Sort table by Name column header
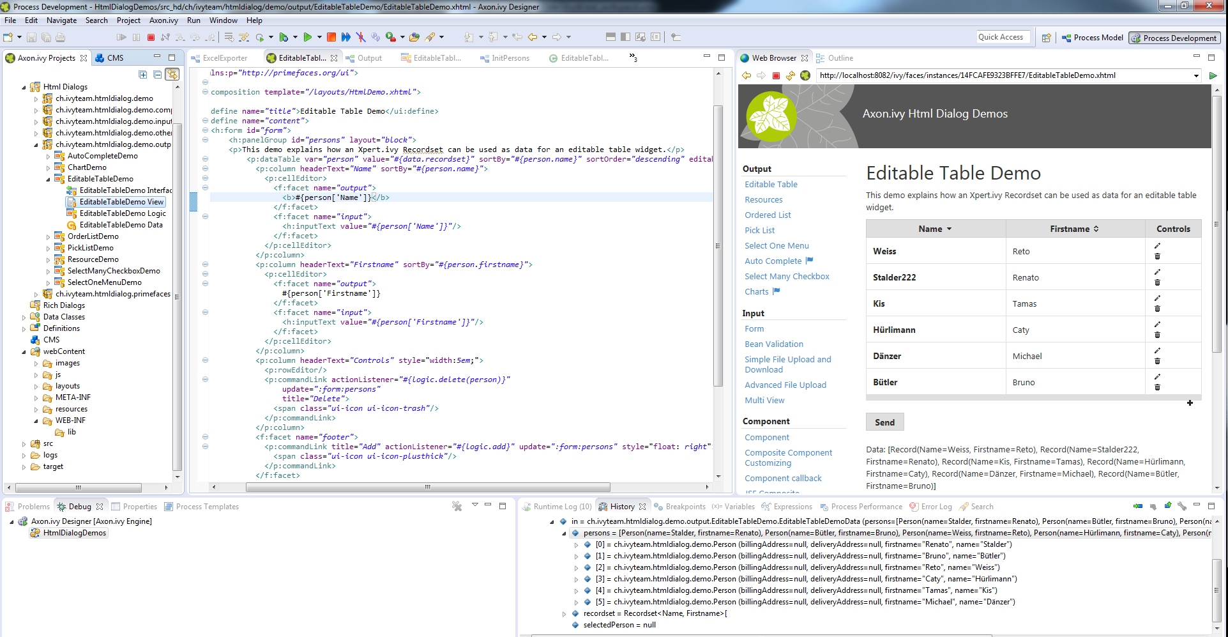 936,229
